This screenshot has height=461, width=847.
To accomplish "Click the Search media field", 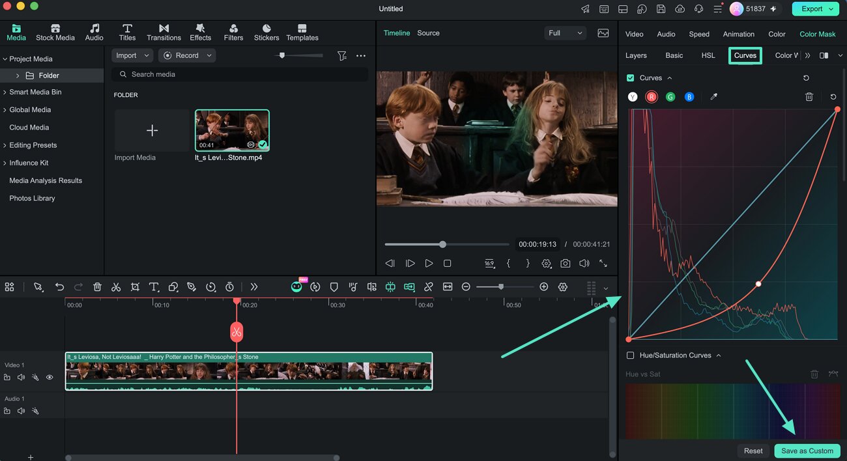I will (x=240, y=74).
